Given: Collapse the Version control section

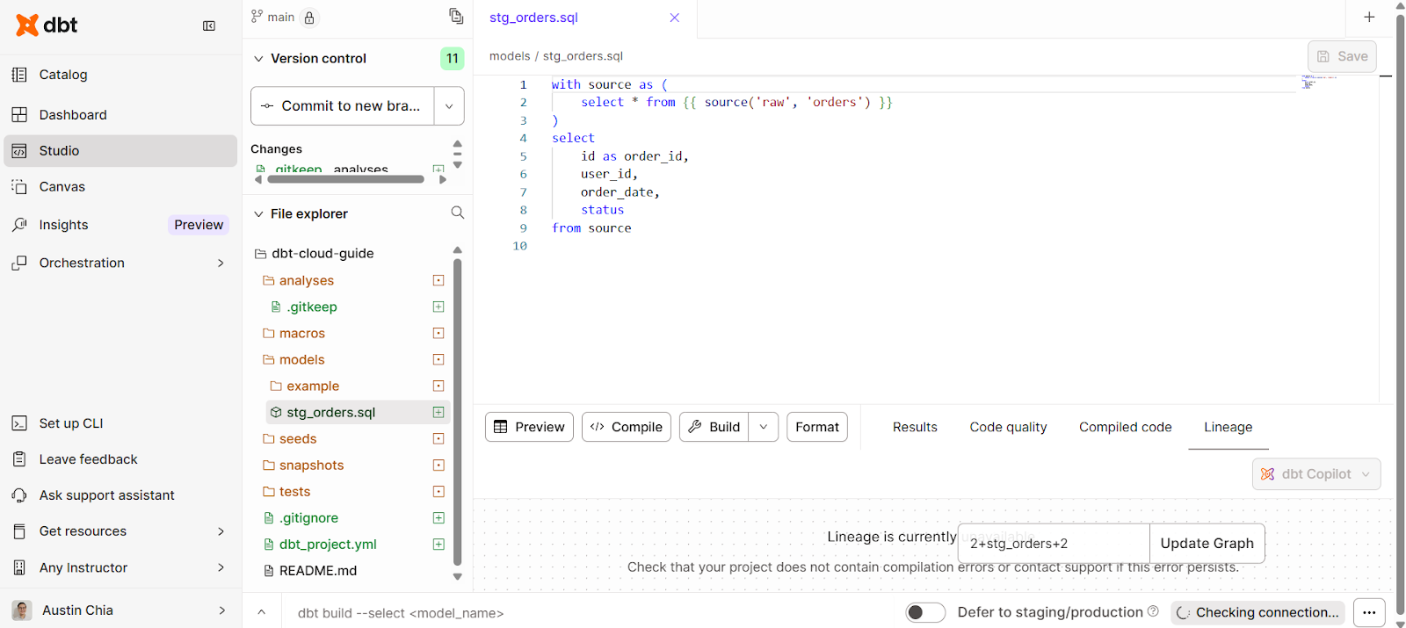Looking at the screenshot, I should (258, 59).
